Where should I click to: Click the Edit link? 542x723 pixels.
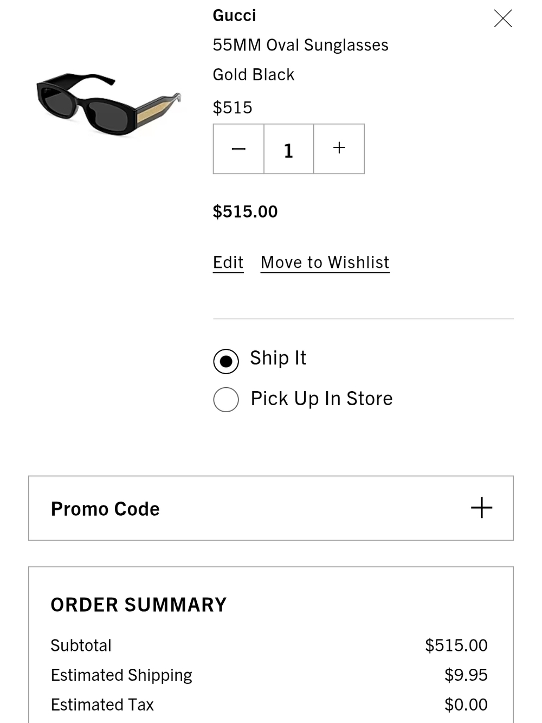click(x=228, y=262)
